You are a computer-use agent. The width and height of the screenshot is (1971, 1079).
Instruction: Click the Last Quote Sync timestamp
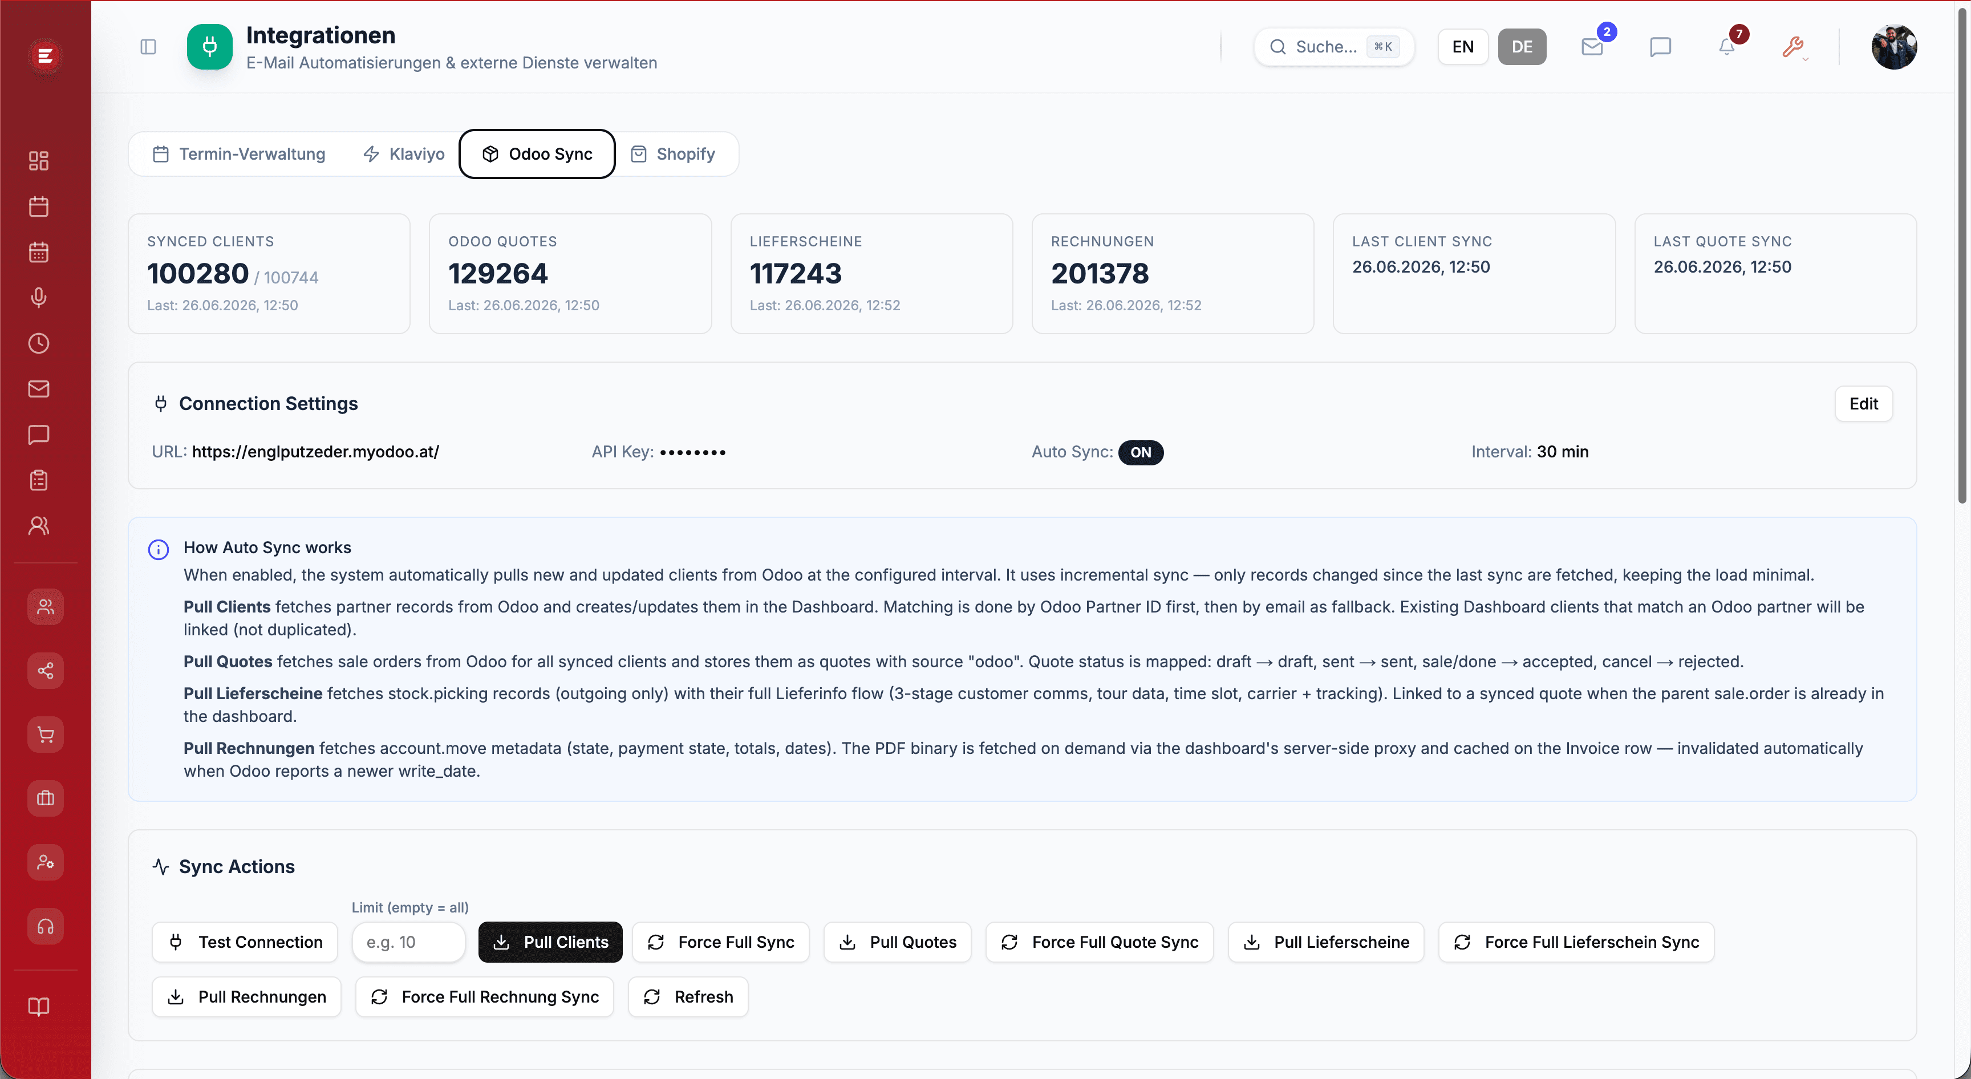[x=1722, y=267]
